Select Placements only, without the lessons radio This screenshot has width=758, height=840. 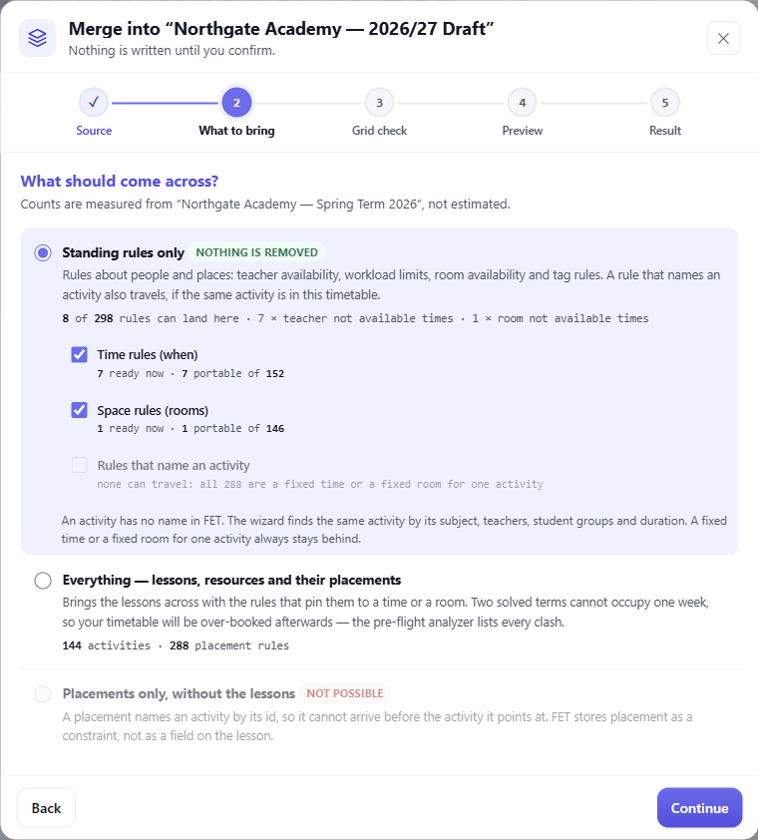(x=43, y=694)
